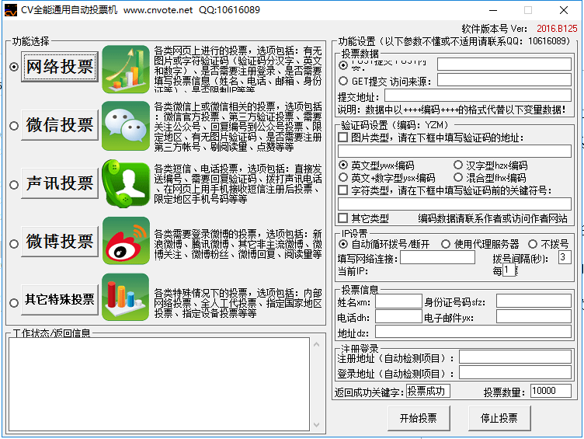Screen dimensions: 584x439
Task: Focus the 访问来源 input field
Action: coord(504,80)
